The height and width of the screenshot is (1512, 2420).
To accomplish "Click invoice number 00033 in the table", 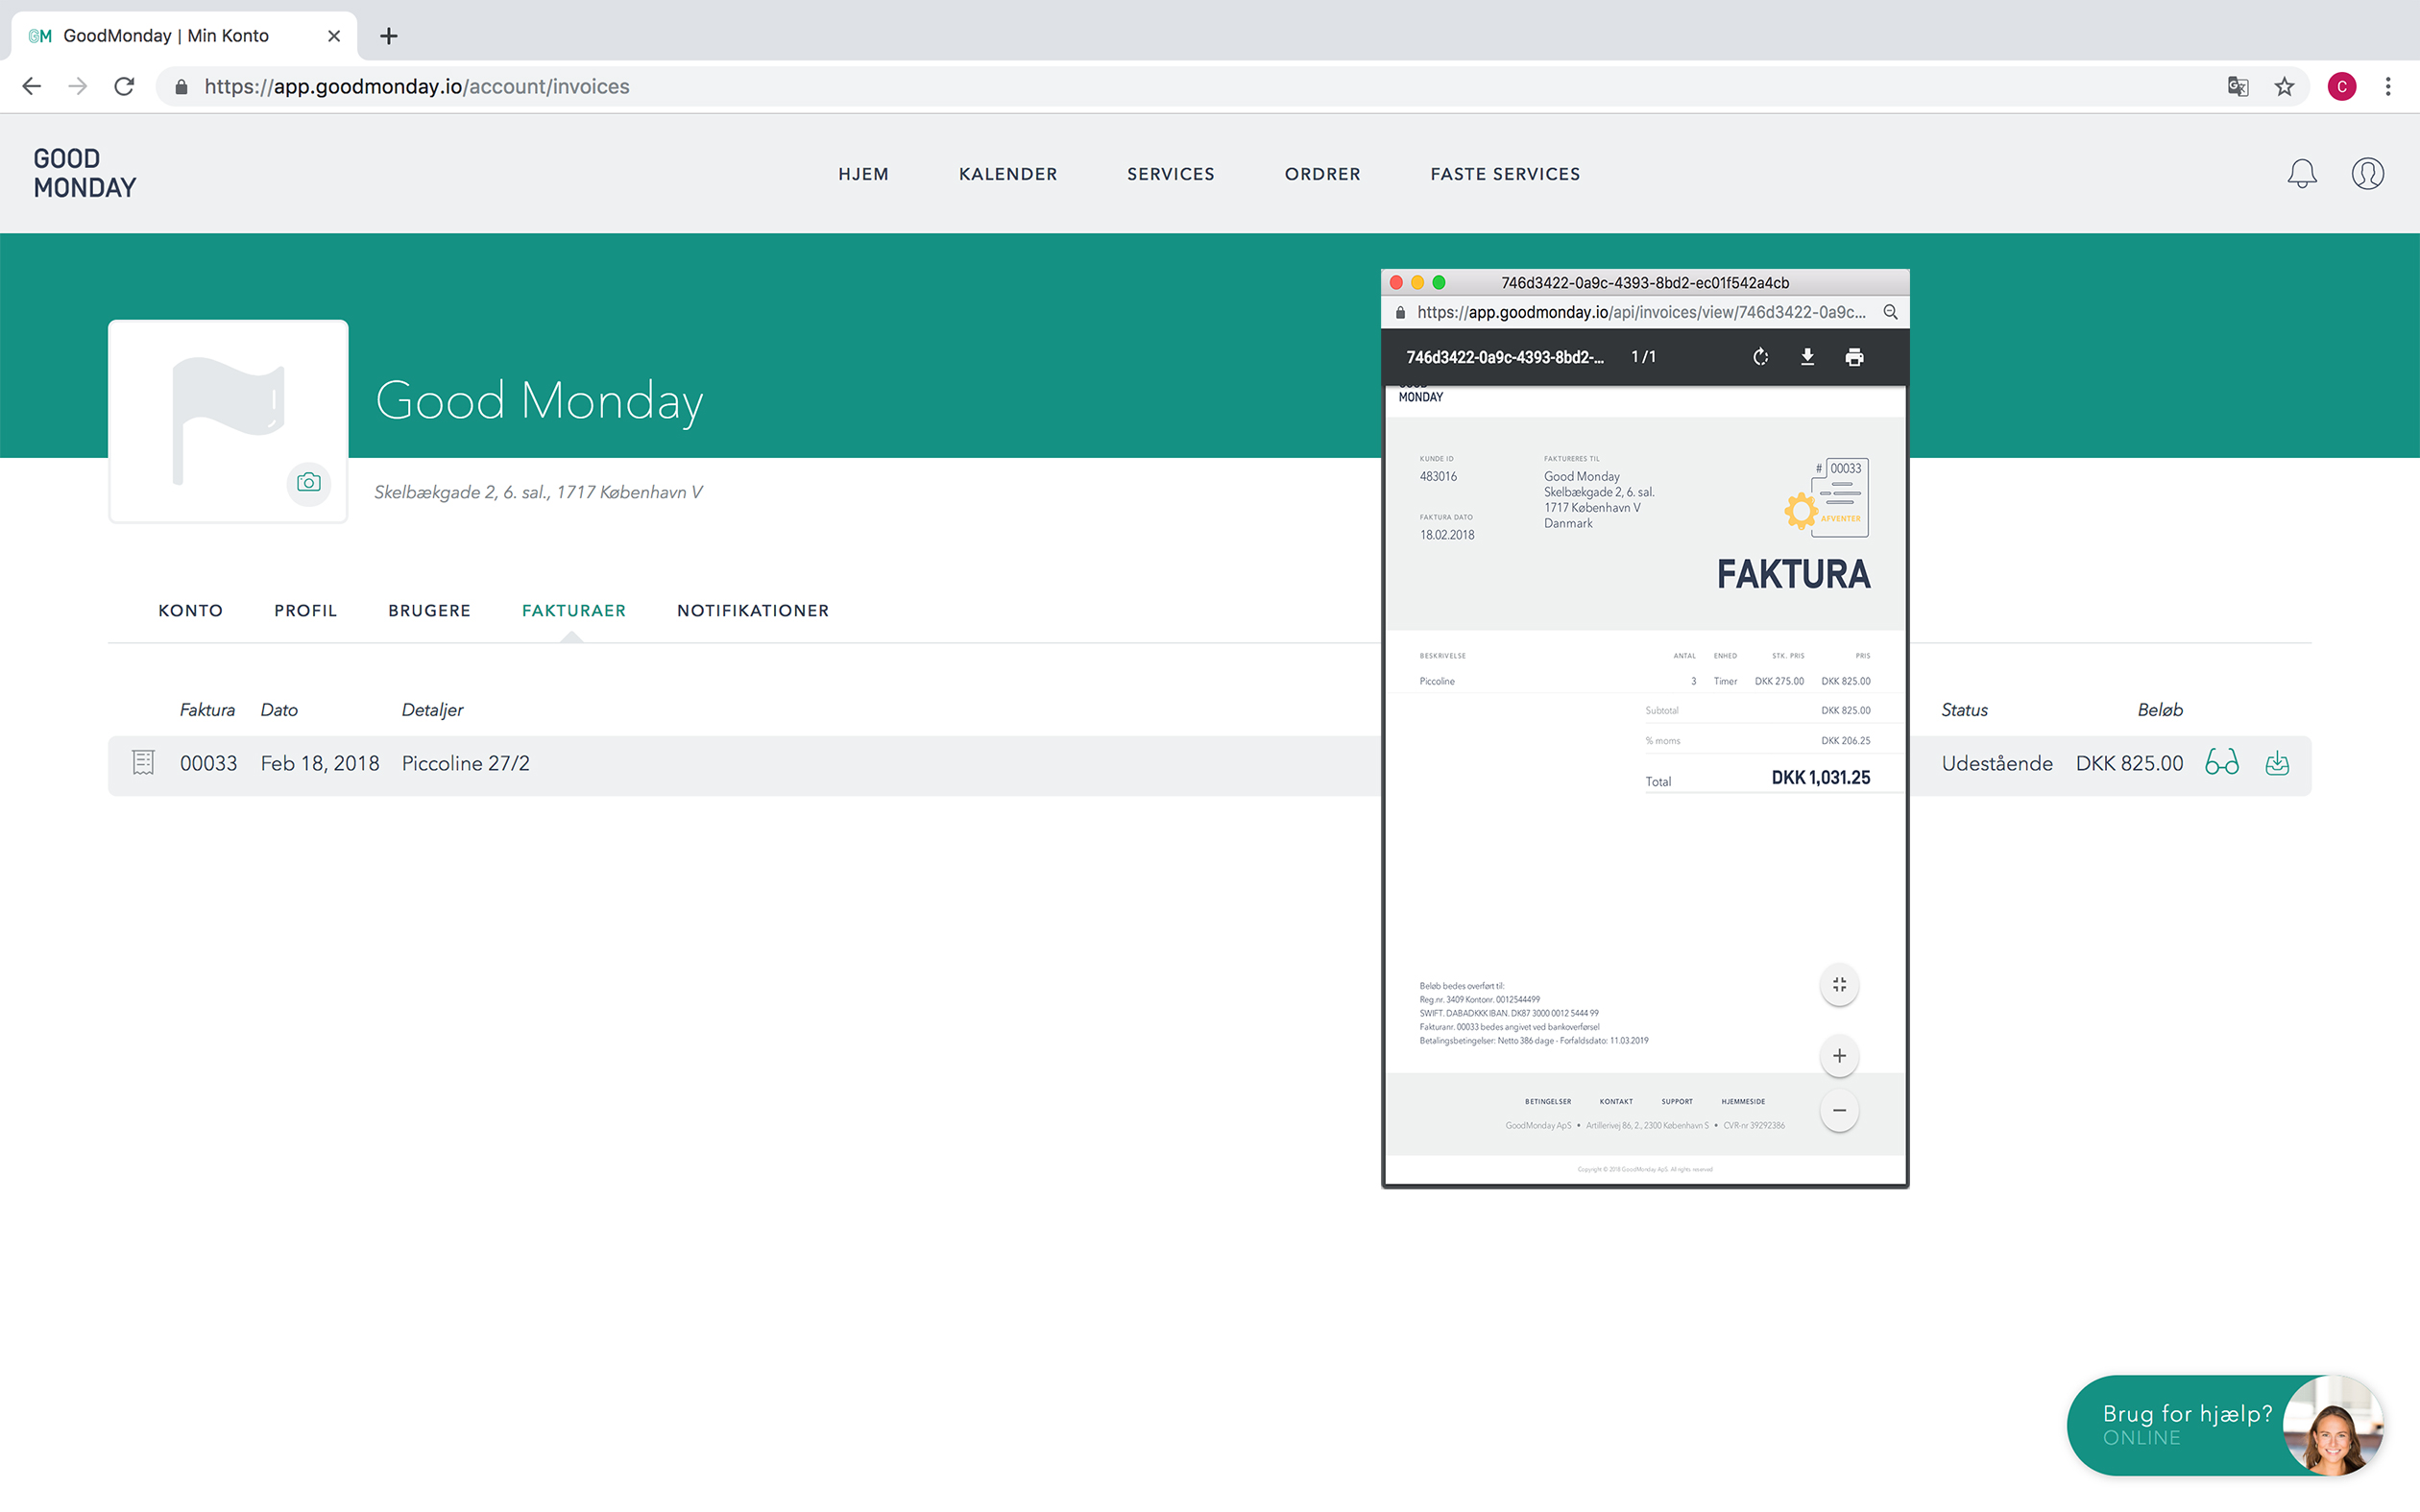I will click(208, 763).
